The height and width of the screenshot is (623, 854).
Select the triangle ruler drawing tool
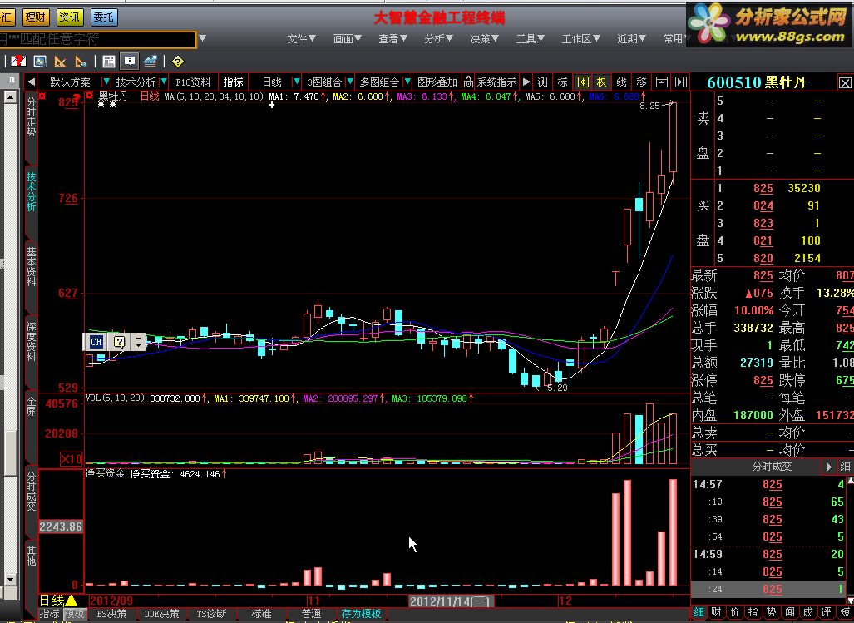click(60, 61)
